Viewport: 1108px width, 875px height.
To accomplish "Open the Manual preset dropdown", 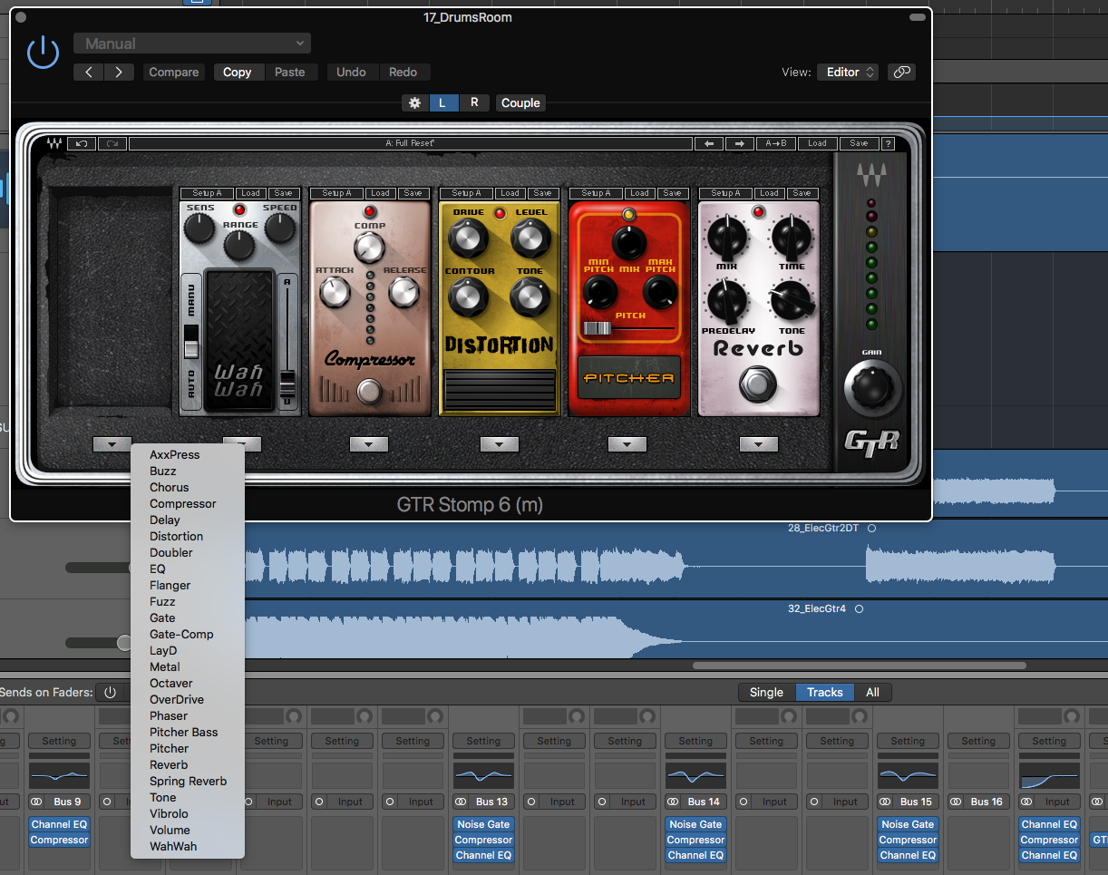I will click(x=192, y=44).
